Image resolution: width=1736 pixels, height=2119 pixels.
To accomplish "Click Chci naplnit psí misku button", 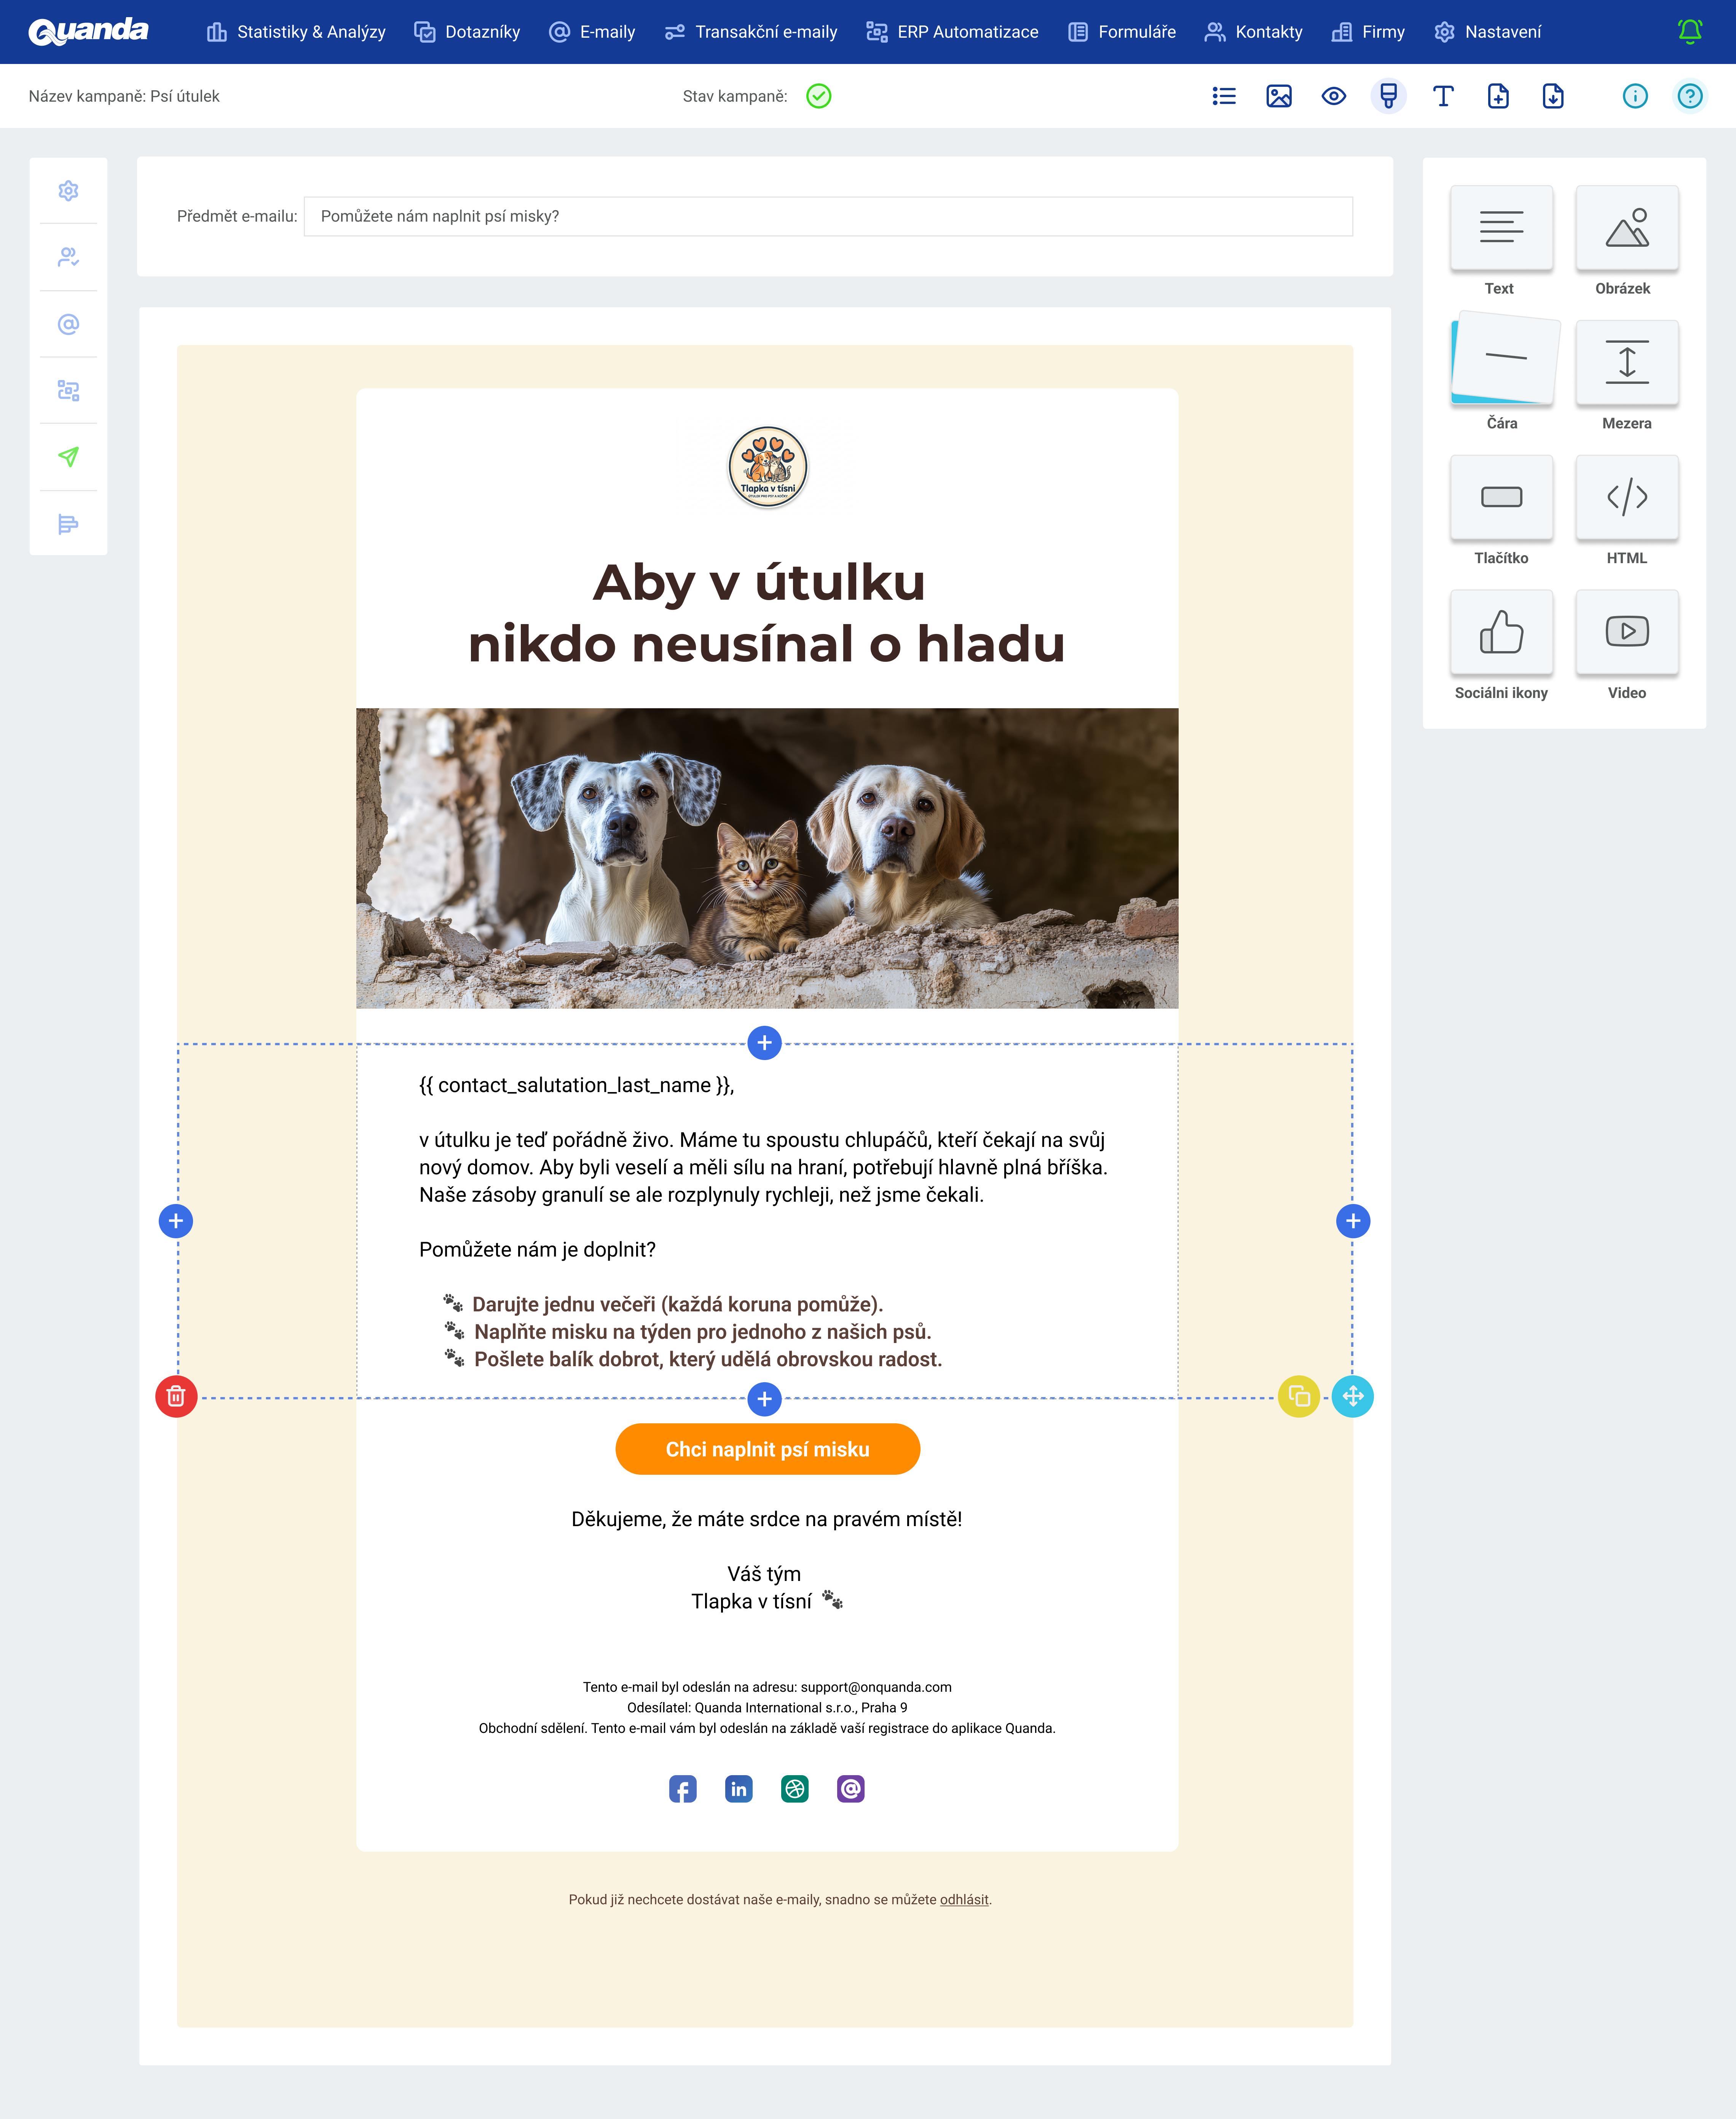I will tap(768, 1449).
